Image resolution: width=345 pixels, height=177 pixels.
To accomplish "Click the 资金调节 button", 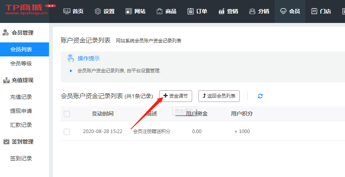I will 175,96.
